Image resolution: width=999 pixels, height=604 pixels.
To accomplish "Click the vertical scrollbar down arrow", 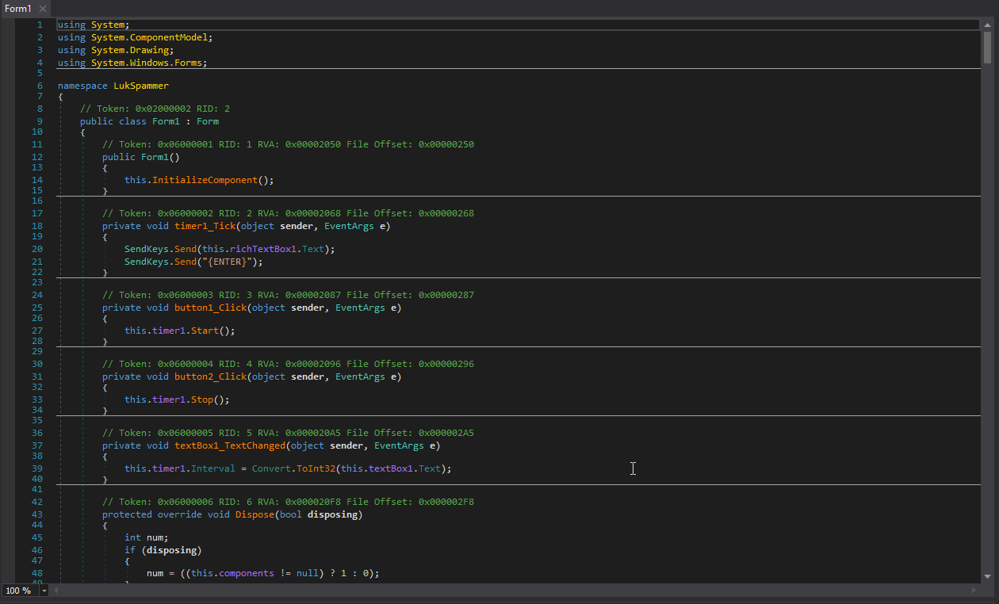I will click(987, 576).
